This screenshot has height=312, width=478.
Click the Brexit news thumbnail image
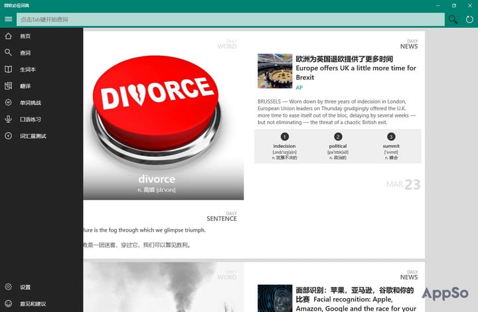(275, 71)
